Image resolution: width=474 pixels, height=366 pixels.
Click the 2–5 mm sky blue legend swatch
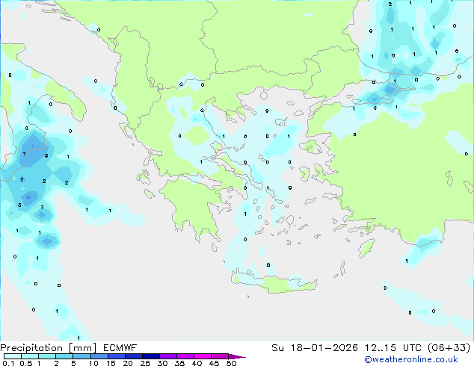[x=64, y=356]
